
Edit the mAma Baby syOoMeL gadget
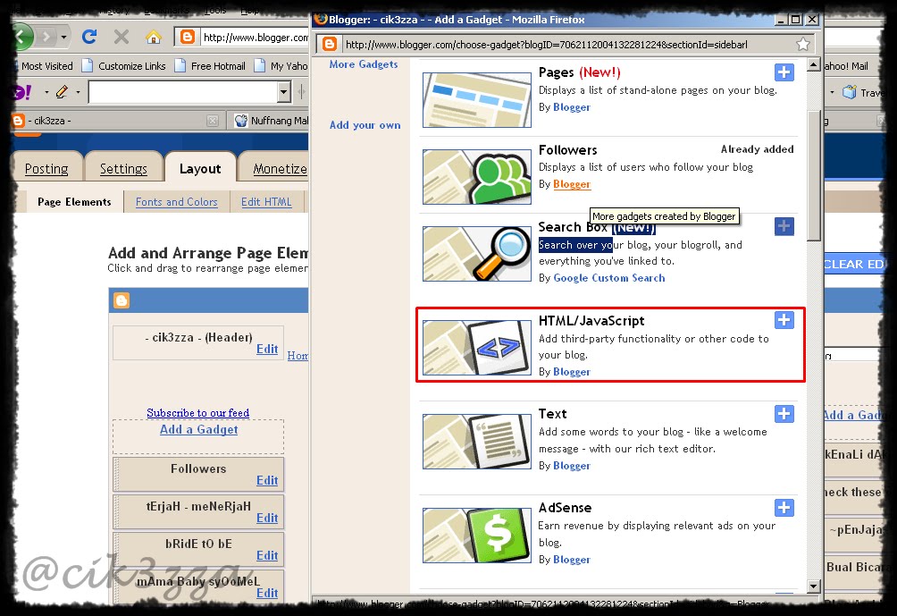coord(266,593)
